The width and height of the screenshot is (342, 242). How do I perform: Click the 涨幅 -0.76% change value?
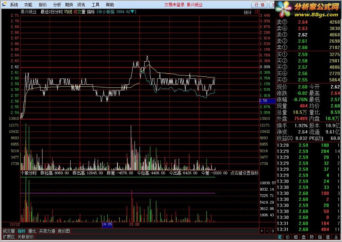300,100
